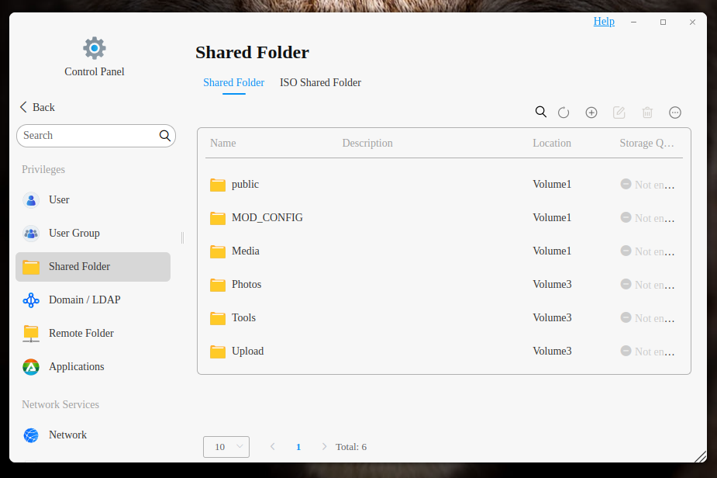Open the items-per-page dropdown showing 10

(226, 447)
